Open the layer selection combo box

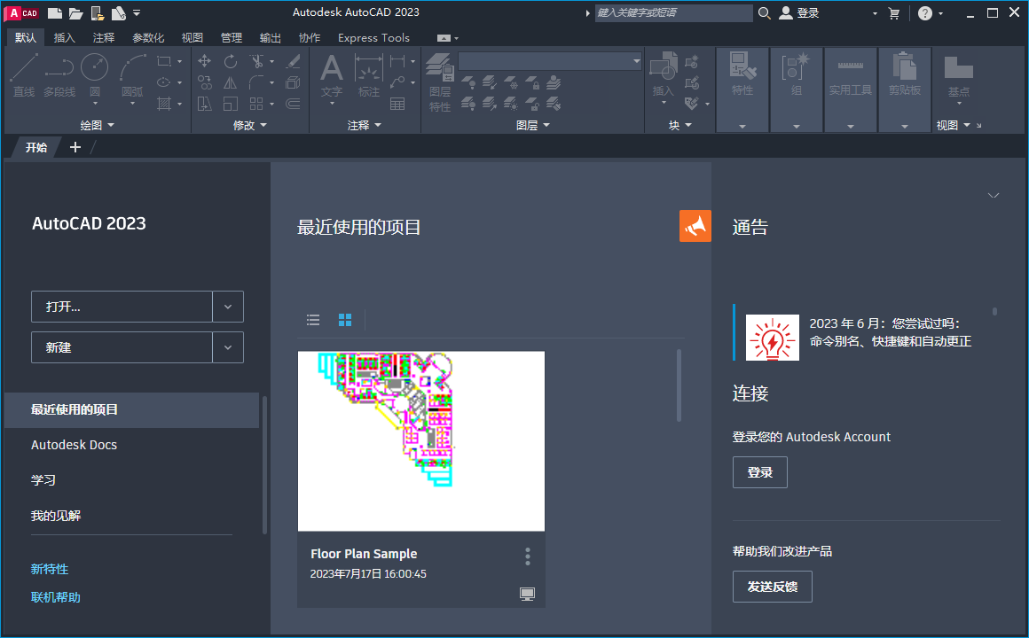[550, 60]
